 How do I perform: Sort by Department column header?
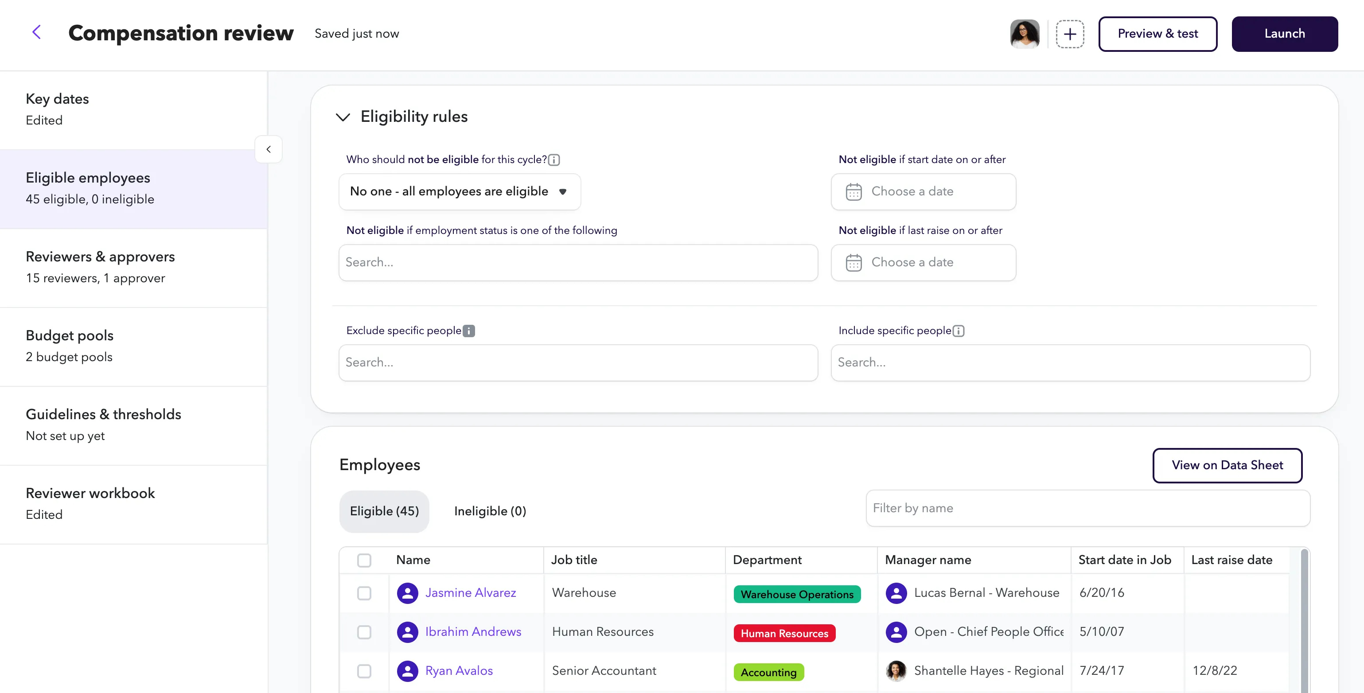click(x=767, y=560)
